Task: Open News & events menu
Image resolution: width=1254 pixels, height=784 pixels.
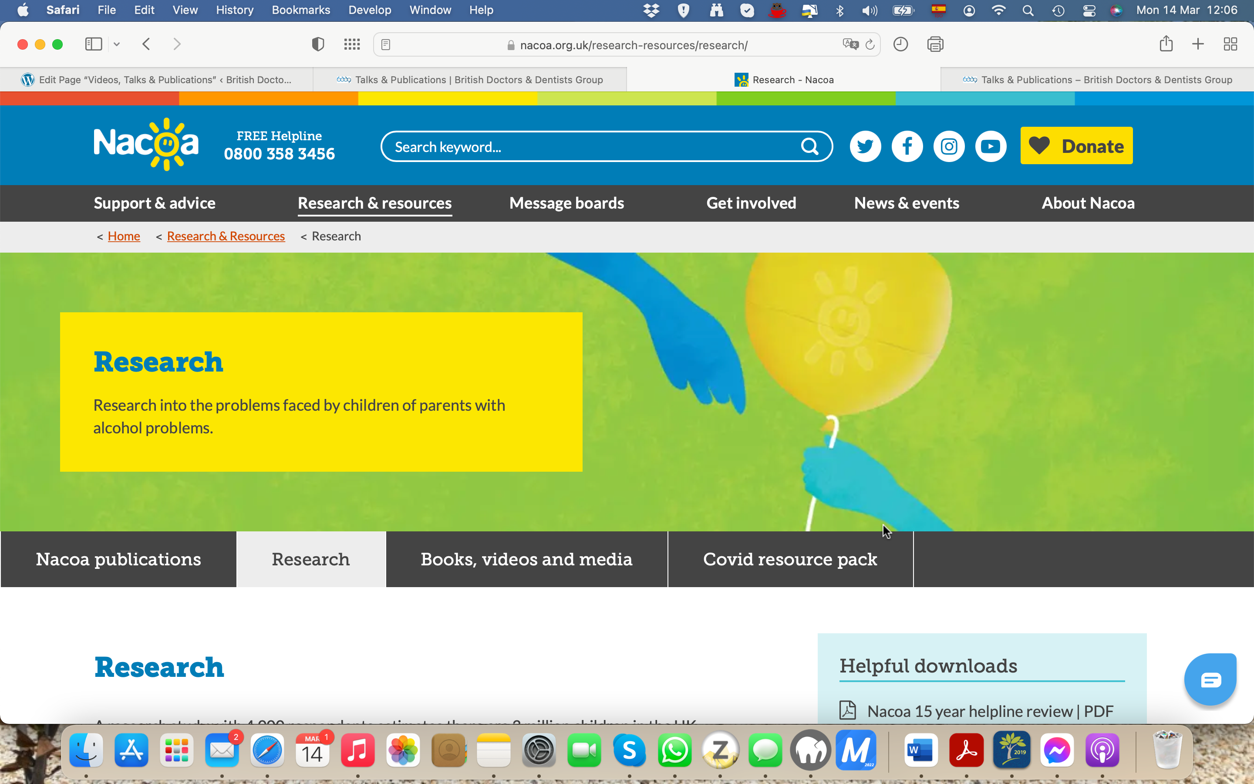Action: [906, 203]
